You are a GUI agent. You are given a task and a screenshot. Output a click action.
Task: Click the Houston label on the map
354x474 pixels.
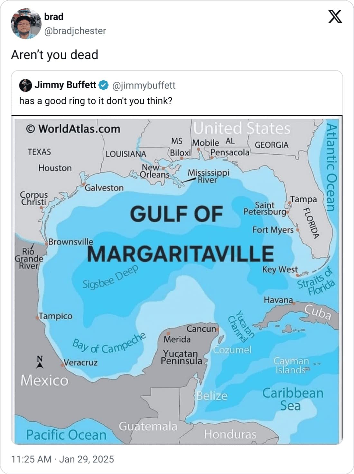pos(55,168)
